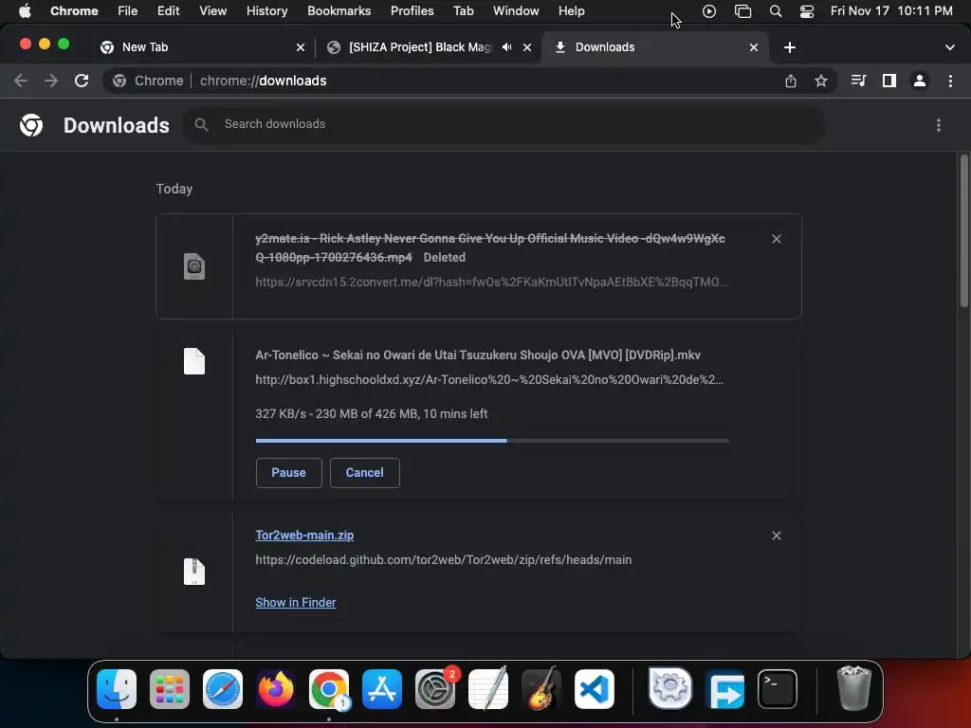The image size is (971, 728).
Task: Open the Tor2web-main.zip file link
Action: (x=304, y=536)
